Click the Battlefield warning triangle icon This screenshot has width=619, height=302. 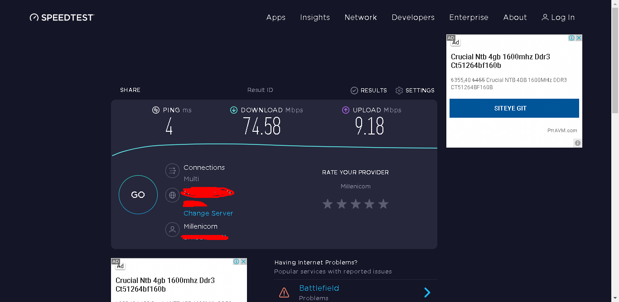pyautogui.click(x=284, y=292)
